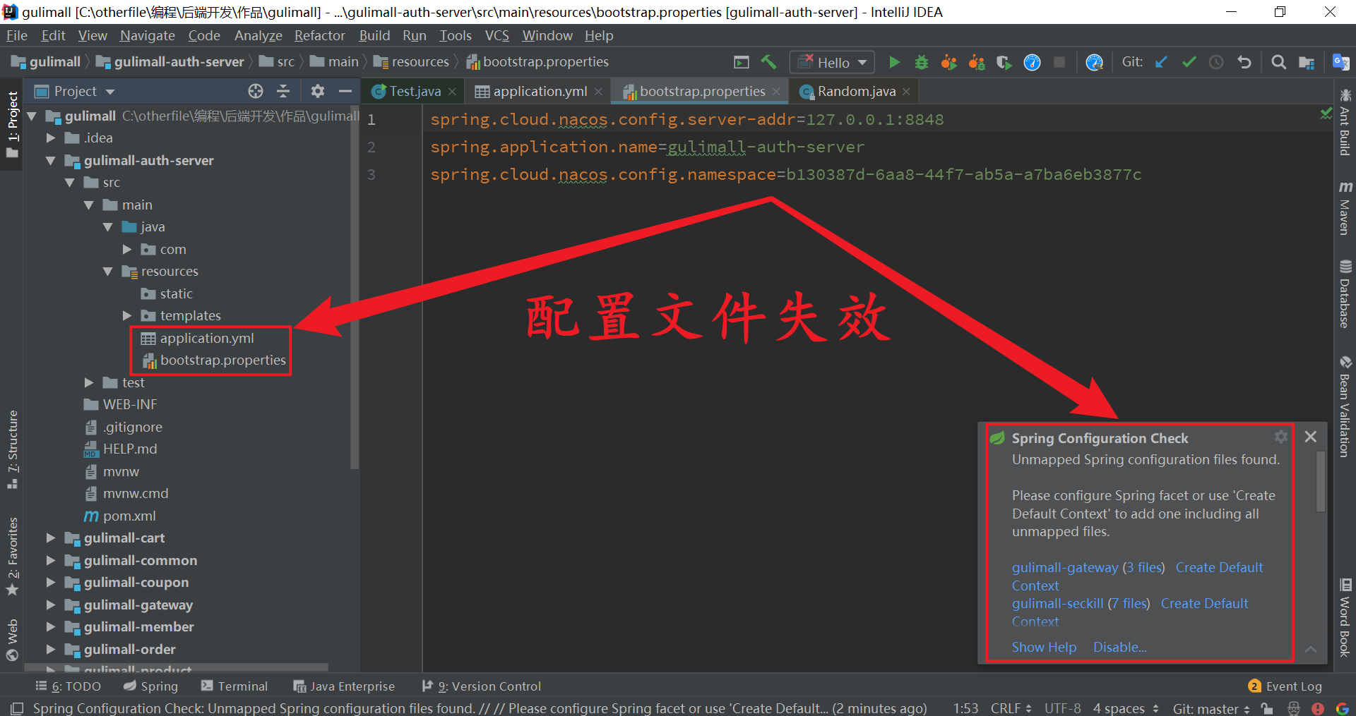Switch to application.yml editor tab
This screenshot has width=1356, height=716.
[540, 91]
